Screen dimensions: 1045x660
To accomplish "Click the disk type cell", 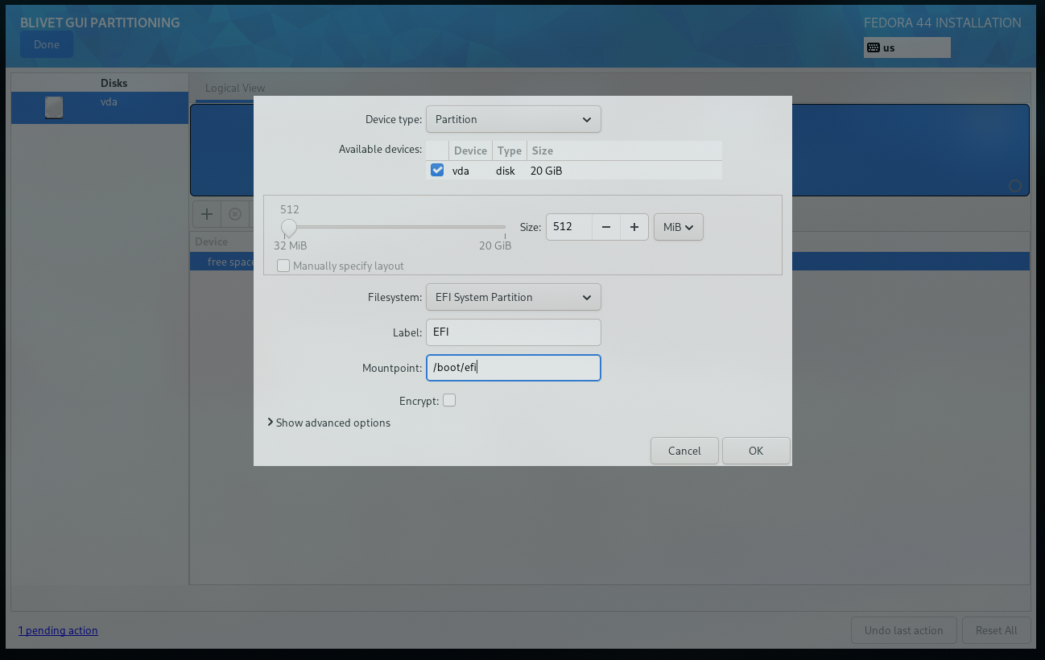I will [506, 171].
